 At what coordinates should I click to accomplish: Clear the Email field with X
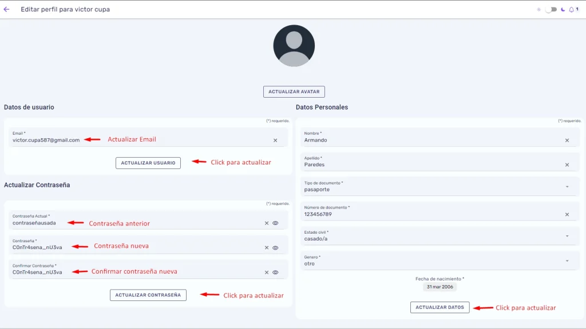pos(275,141)
